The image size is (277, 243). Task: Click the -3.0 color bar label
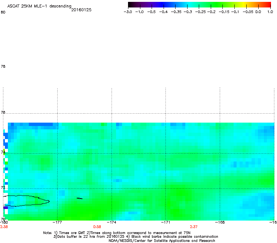(x=128, y=12)
